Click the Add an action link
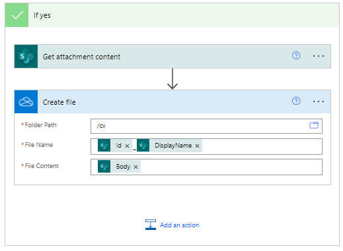 coord(179,225)
